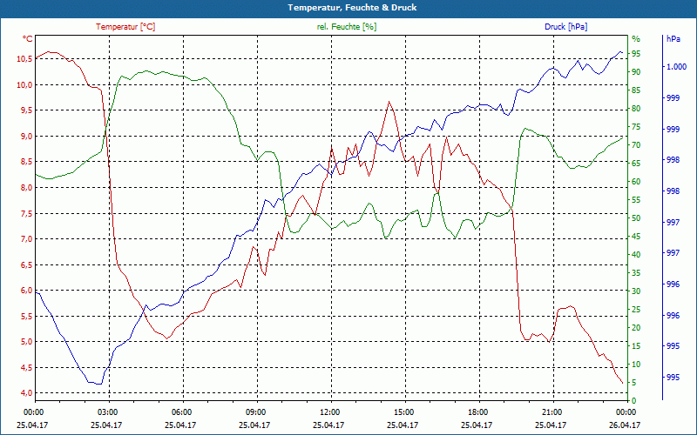This screenshot has width=697, height=435.
Task: Click the '5,0' temperature axis tick
Action: tap(27, 342)
